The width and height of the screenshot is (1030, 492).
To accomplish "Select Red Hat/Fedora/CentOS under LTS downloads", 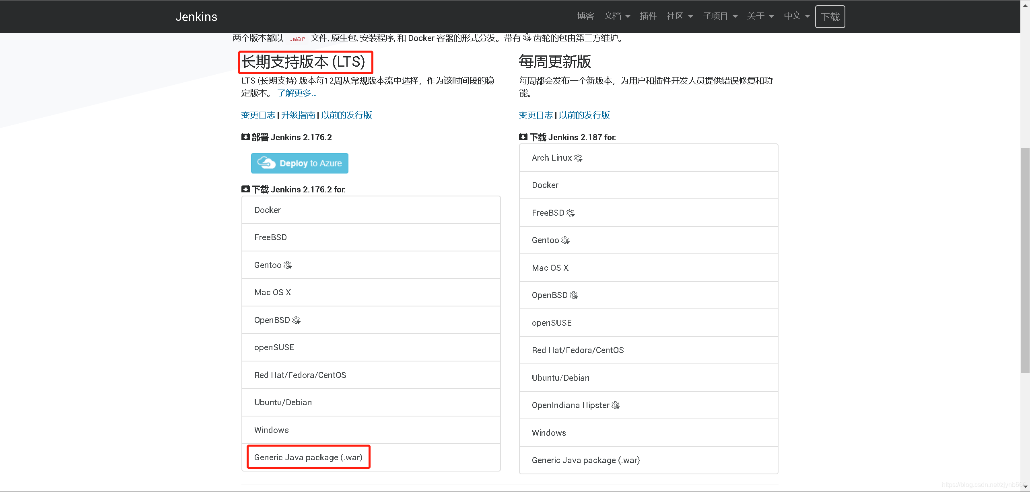I will tap(371, 375).
